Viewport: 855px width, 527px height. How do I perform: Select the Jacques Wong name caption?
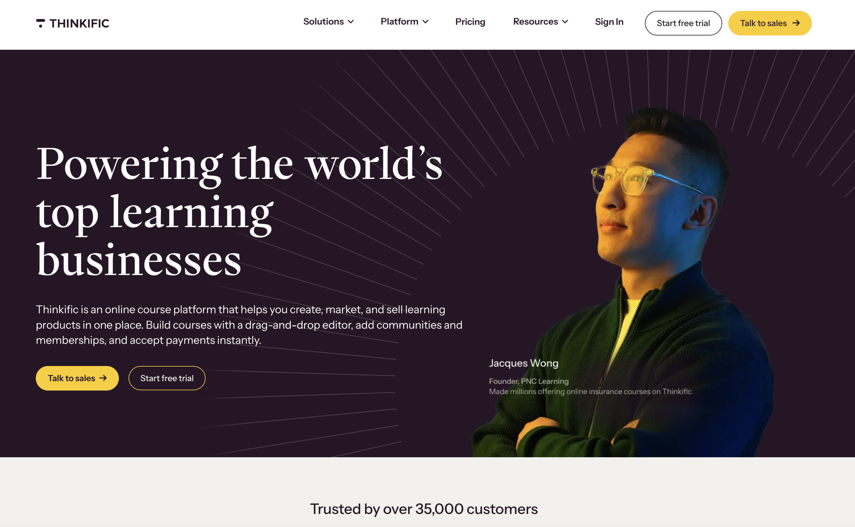pyautogui.click(x=524, y=363)
